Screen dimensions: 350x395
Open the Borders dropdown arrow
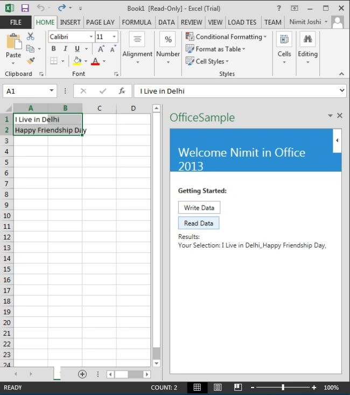coord(63,61)
